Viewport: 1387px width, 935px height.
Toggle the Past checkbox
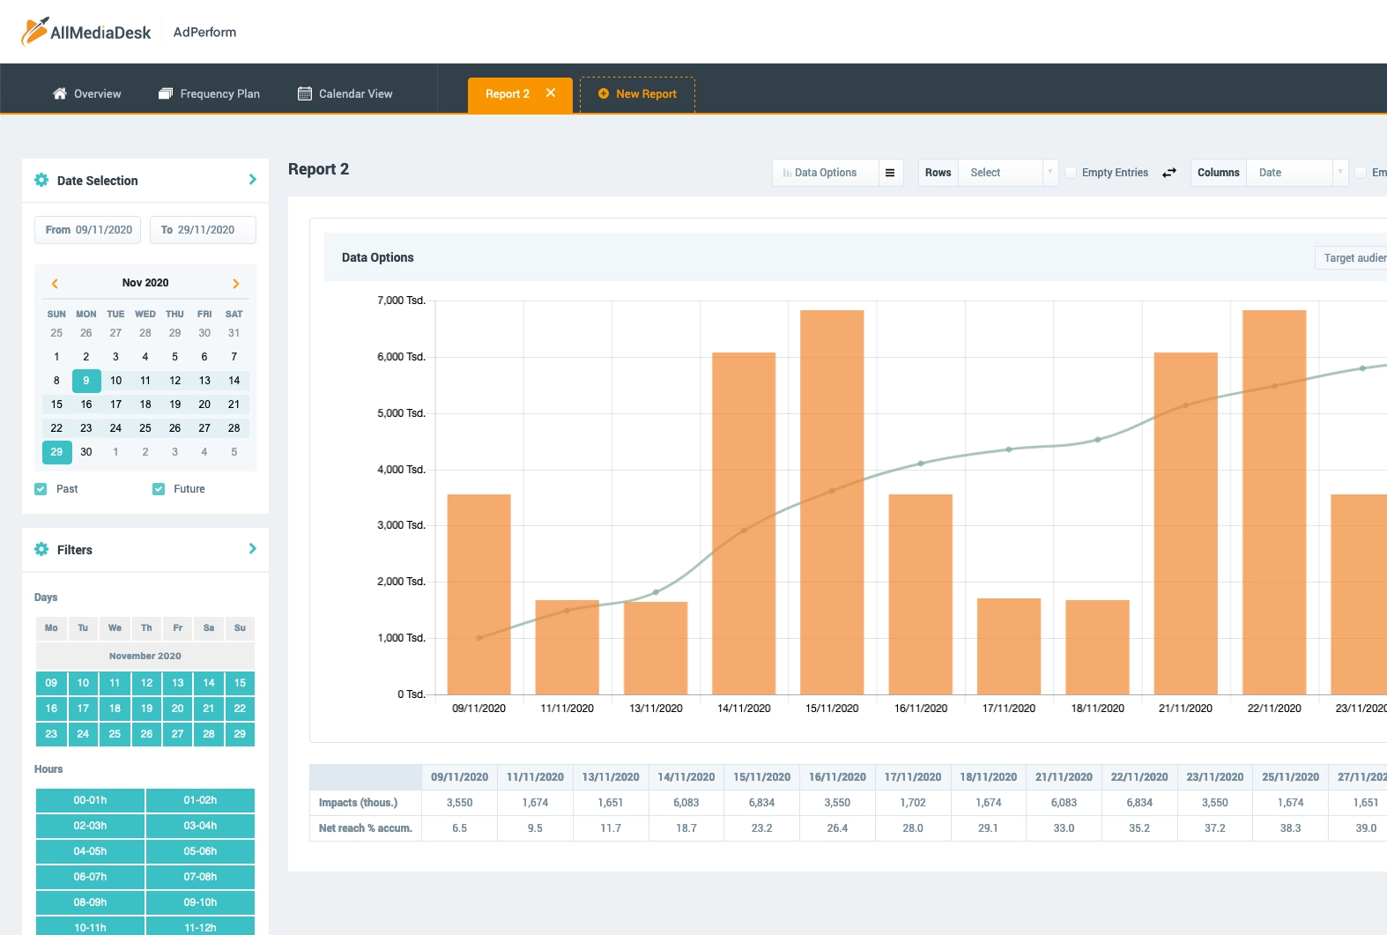coord(41,489)
